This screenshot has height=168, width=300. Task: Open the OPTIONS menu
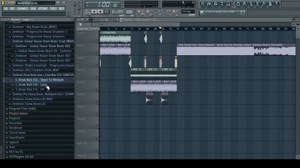tap(43, 8)
